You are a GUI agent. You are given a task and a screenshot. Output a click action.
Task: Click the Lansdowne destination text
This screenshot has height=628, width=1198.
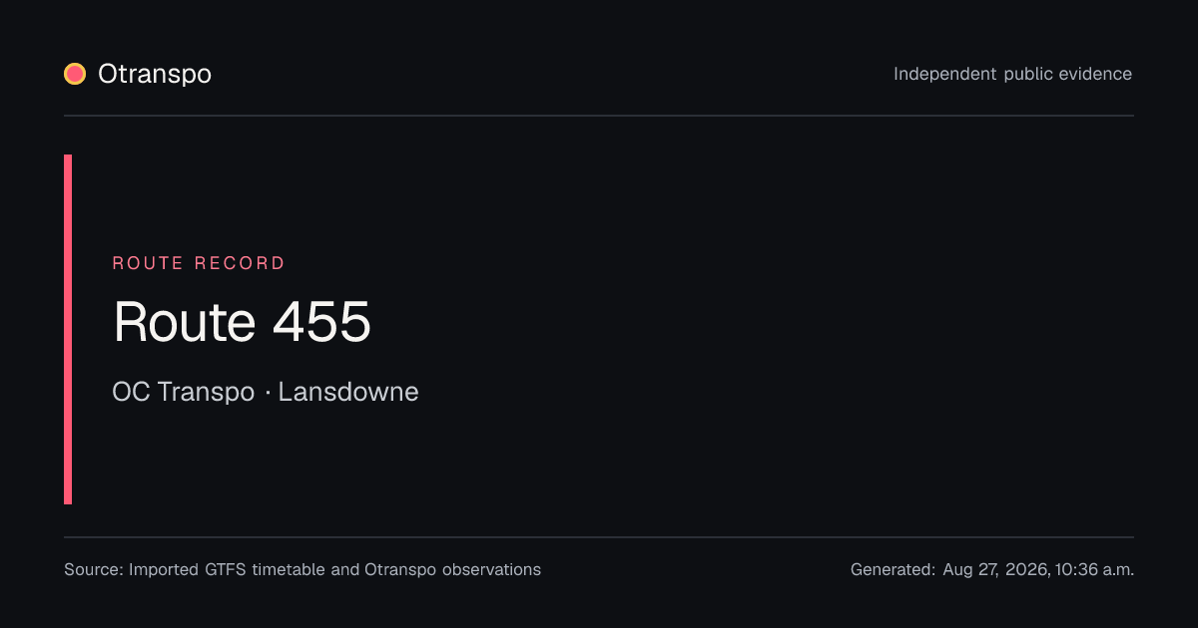point(348,392)
